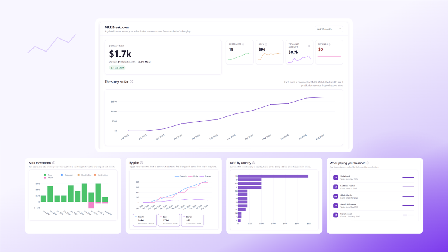Click the Aug 2026 point on story chart
The image size is (448, 252).
[x=324, y=97]
